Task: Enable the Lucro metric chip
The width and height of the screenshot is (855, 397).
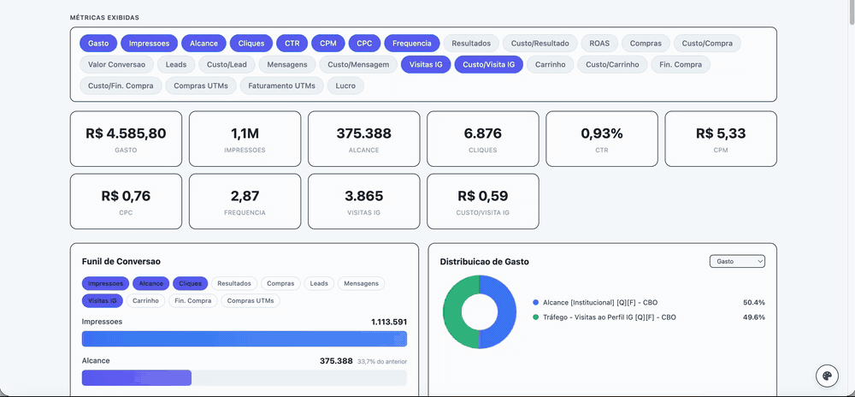Action: [345, 86]
